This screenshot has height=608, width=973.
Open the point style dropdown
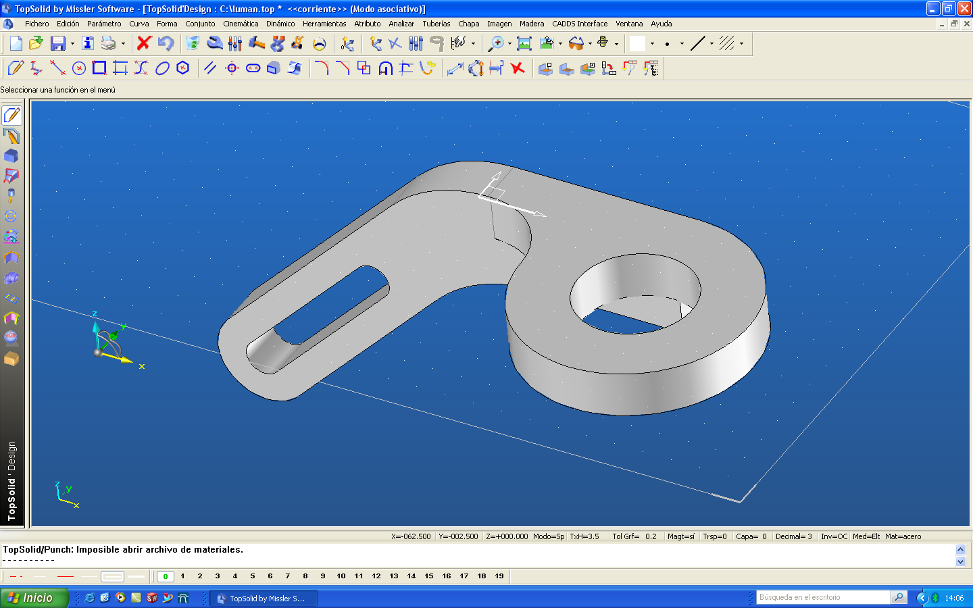[682, 43]
